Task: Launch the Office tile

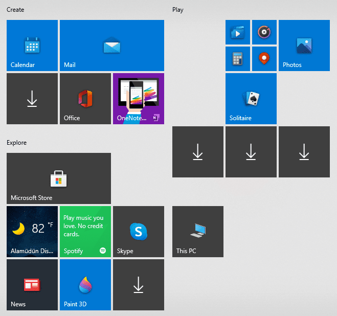Action: [x=85, y=99]
